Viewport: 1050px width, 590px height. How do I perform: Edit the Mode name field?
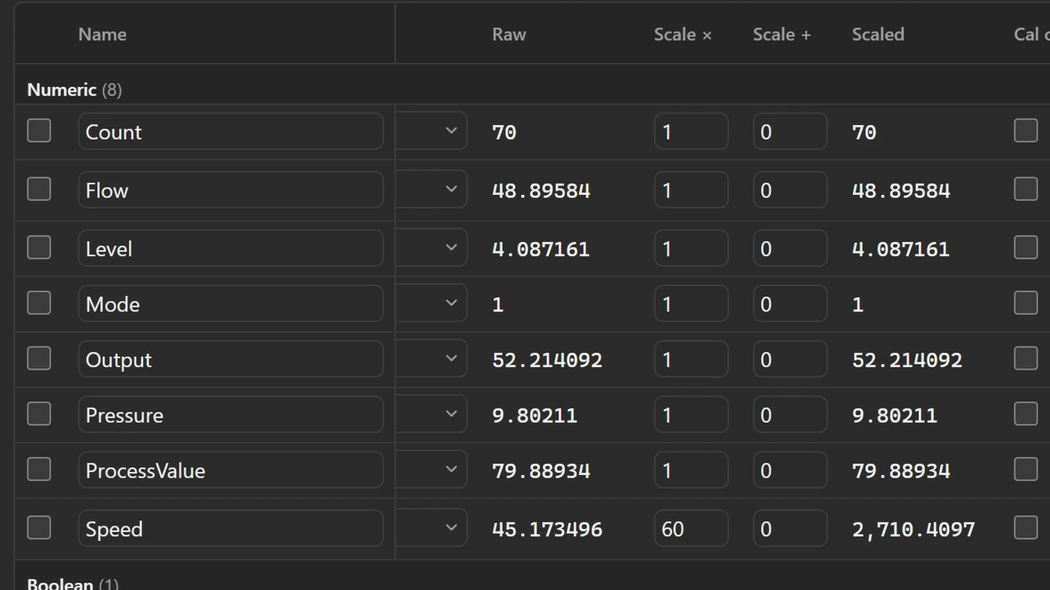pos(231,304)
